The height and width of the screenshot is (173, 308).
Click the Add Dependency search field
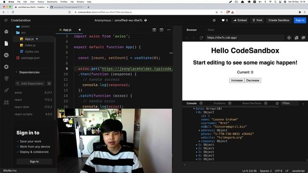click(x=30, y=84)
